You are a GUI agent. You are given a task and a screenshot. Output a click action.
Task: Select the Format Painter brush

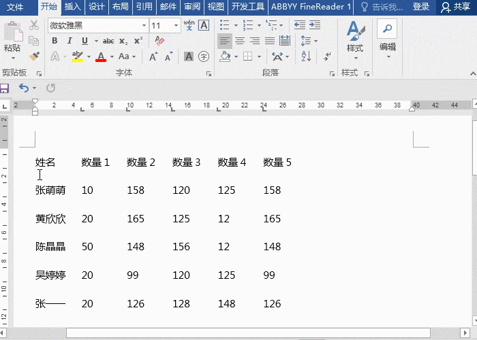pyautogui.click(x=34, y=56)
